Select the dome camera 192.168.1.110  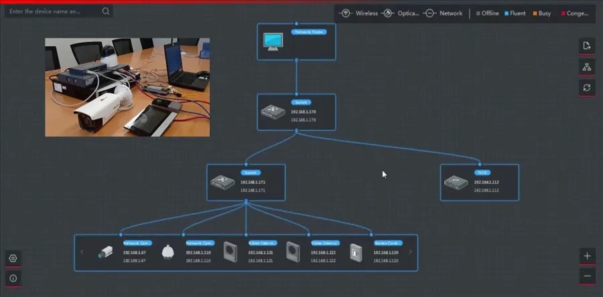click(168, 252)
